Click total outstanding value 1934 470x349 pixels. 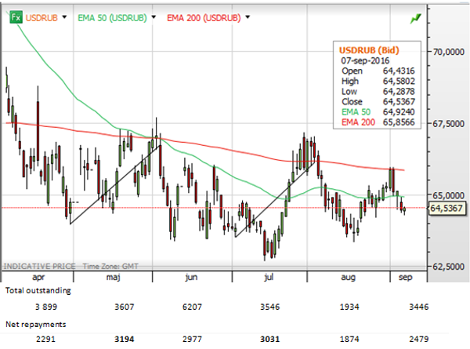[349, 307]
